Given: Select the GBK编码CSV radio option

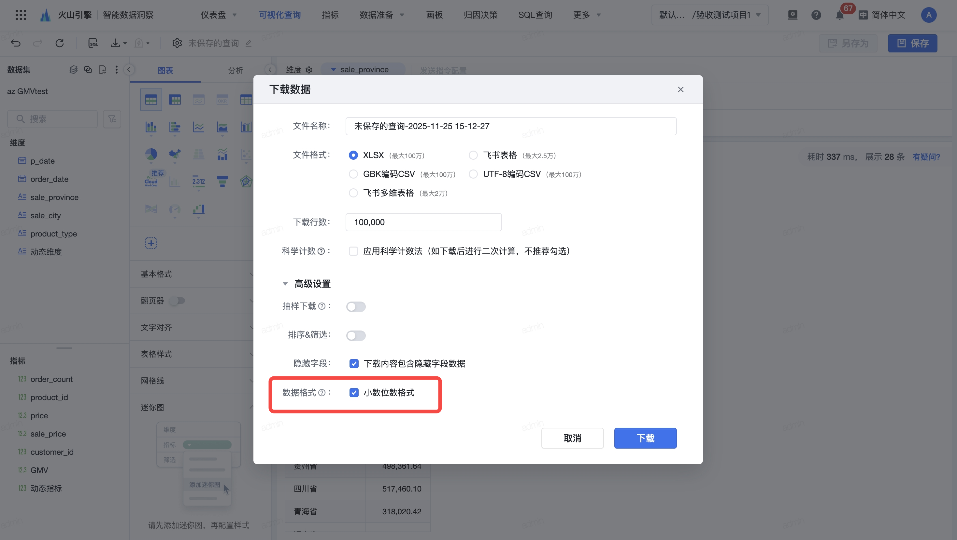Looking at the screenshot, I should (x=353, y=174).
